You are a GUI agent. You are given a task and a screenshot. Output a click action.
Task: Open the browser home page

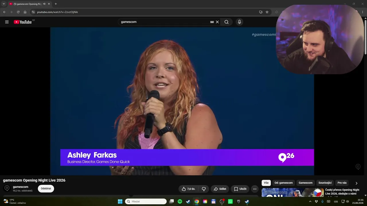point(25,12)
